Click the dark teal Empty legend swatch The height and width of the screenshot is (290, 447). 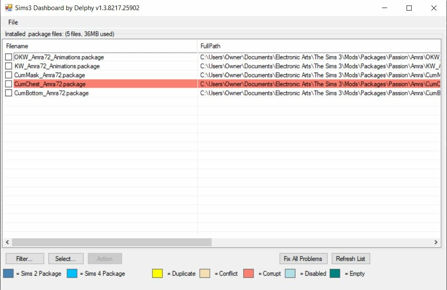click(x=335, y=274)
